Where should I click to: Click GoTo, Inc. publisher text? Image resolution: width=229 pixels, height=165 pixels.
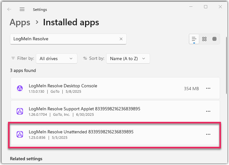point(61,114)
